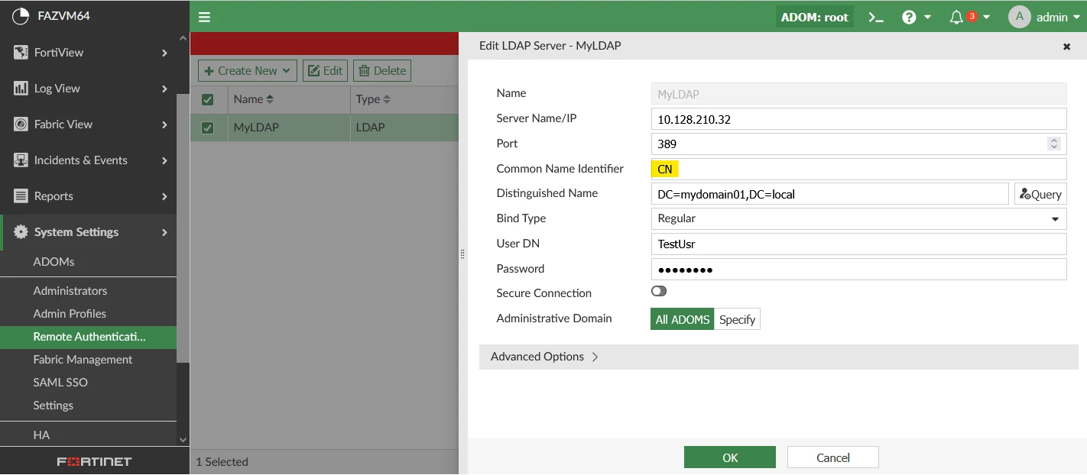The height and width of the screenshot is (475, 1087).
Task: Toggle the hamburger menu icon
Action: tap(204, 17)
